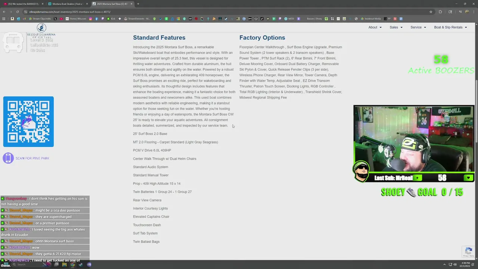Click the QR code image

click(x=28, y=122)
